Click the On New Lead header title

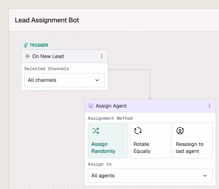(x=48, y=56)
